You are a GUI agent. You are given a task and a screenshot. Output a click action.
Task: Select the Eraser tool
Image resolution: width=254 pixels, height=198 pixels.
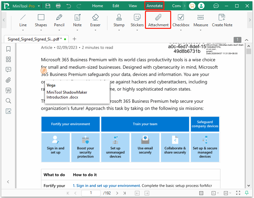(95, 20)
